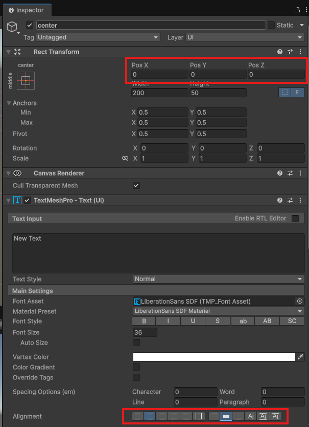The image size is (309, 427).
Task: Enable the RTL Editor checkbox
Action: [295, 219]
